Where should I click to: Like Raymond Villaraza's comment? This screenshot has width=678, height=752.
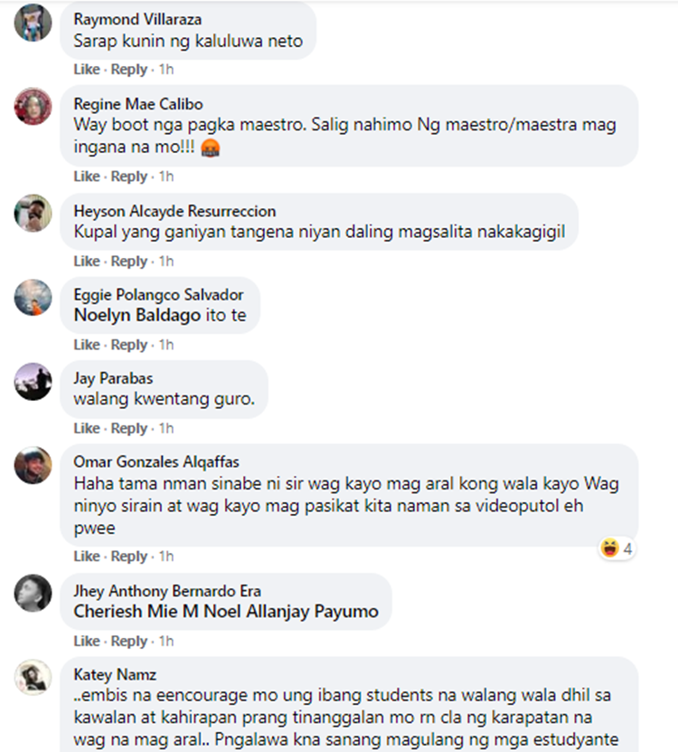pos(87,70)
